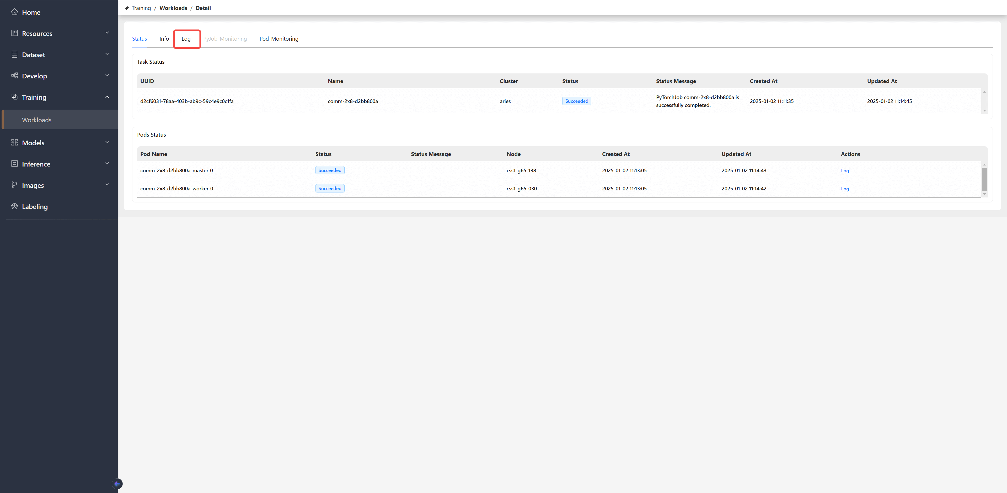Expand the Inference menu chevron
Image resolution: width=1007 pixels, height=493 pixels.
coord(107,163)
